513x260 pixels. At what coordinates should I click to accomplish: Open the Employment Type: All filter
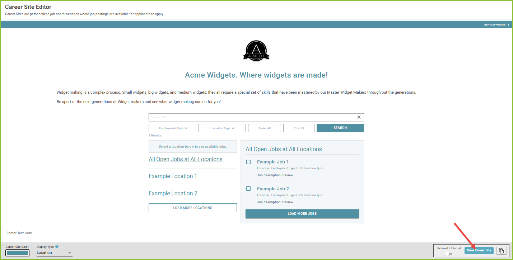point(174,128)
